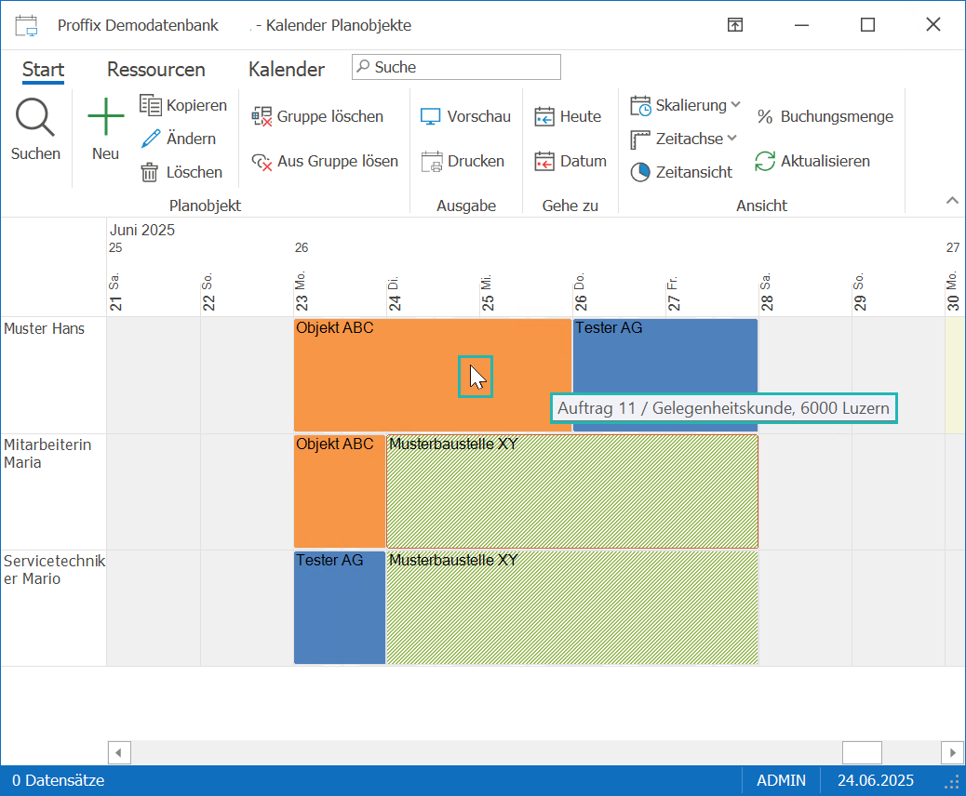Click the 24.06.2025 status bar date
Viewport: 966px width, 796px height.
click(876, 780)
